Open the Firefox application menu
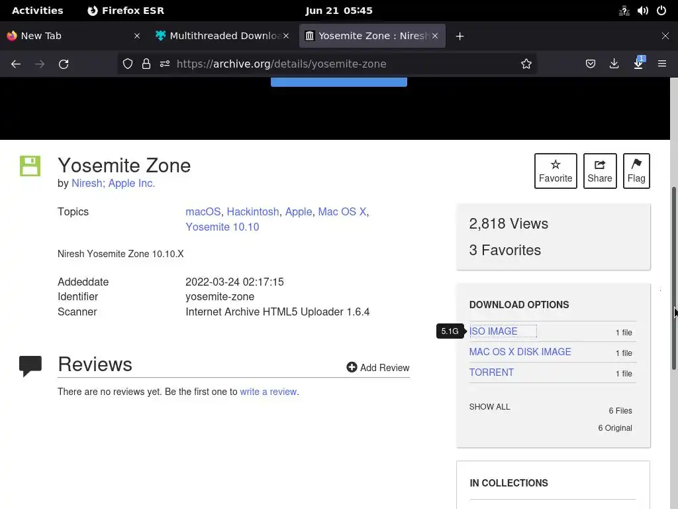This screenshot has height=509, width=678. 661,64
